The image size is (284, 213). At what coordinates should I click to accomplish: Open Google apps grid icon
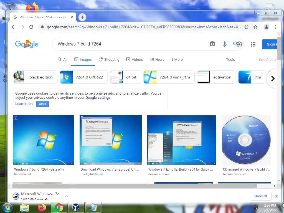[x=253, y=44]
